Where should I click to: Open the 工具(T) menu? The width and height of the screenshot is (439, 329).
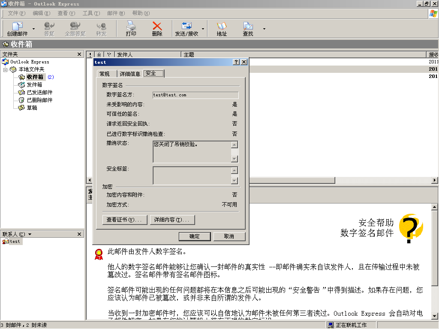(91, 13)
